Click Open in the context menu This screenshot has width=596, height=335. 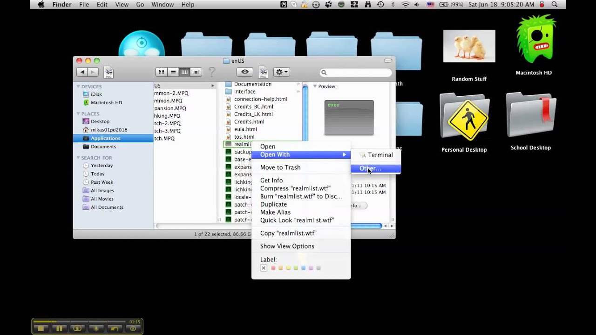tap(301, 147)
